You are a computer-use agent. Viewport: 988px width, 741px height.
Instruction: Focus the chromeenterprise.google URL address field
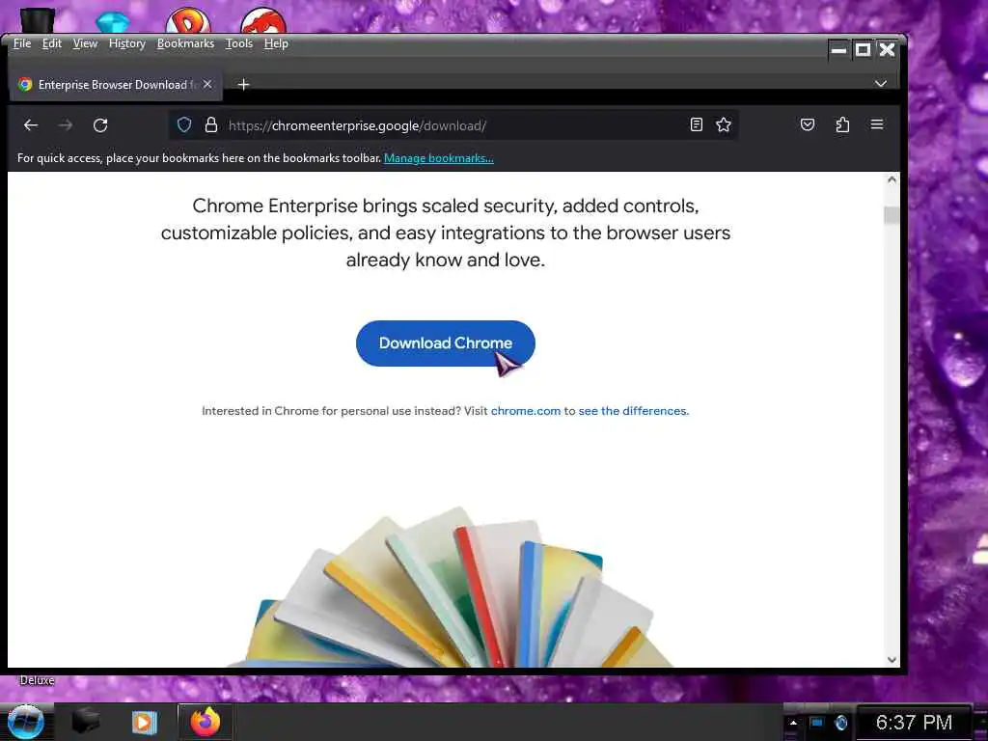453,125
